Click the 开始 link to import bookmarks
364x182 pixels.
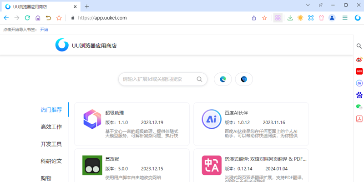pyautogui.click(x=44, y=30)
